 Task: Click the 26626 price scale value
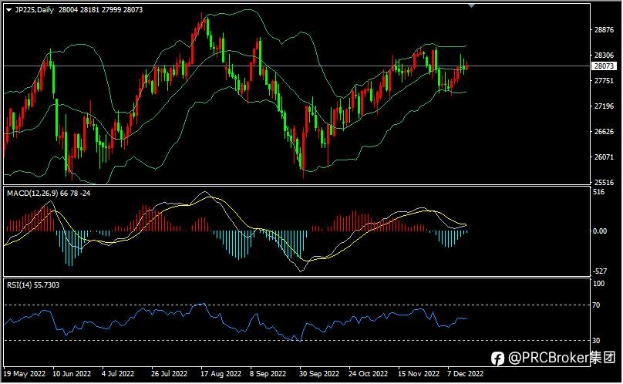coord(604,132)
